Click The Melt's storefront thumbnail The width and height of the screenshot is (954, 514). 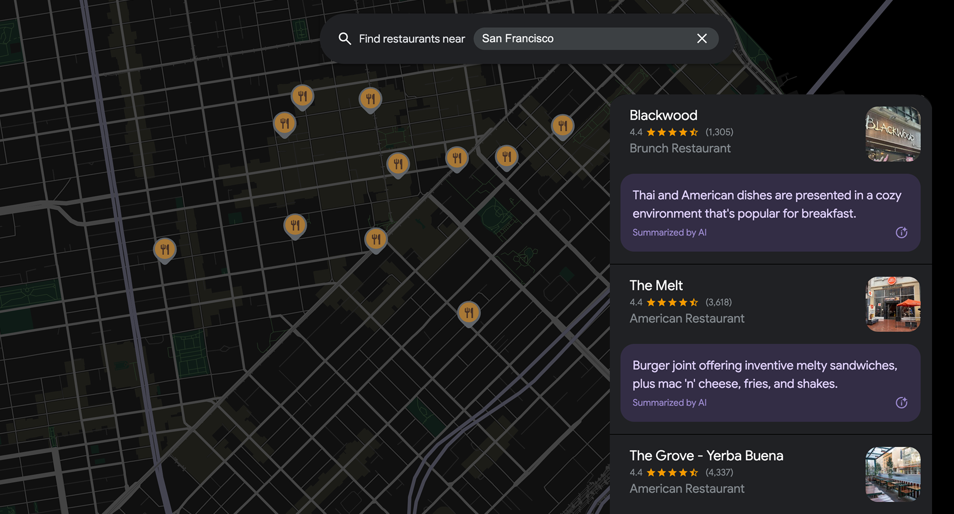(893, 305)
